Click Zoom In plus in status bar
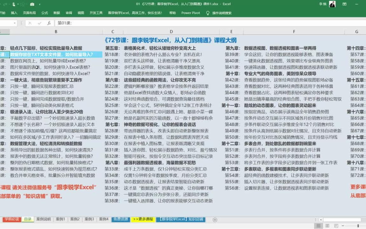Viewport: 366px width, 229px height. 365,226
